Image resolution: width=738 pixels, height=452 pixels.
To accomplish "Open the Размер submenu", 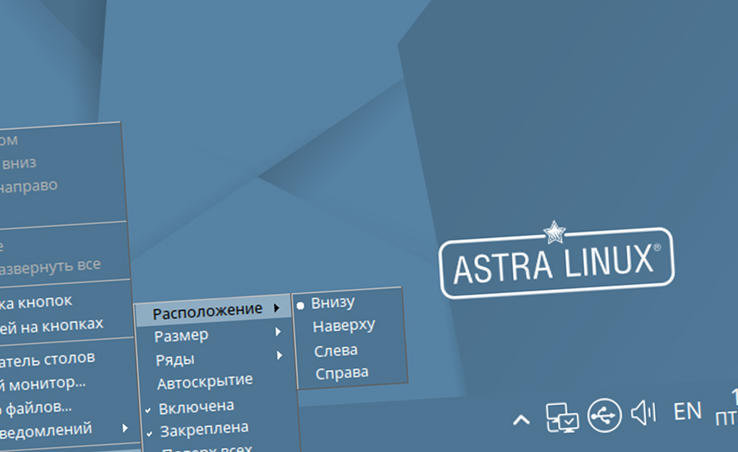I will (215, 335).
